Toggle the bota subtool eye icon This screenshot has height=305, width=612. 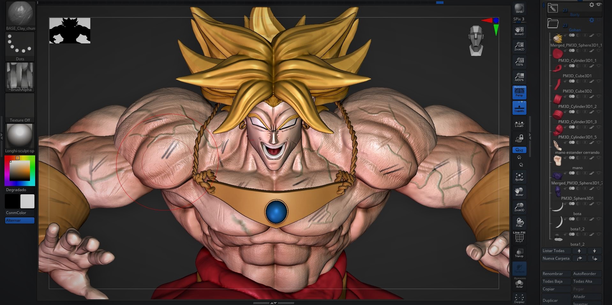pos(599,204)
